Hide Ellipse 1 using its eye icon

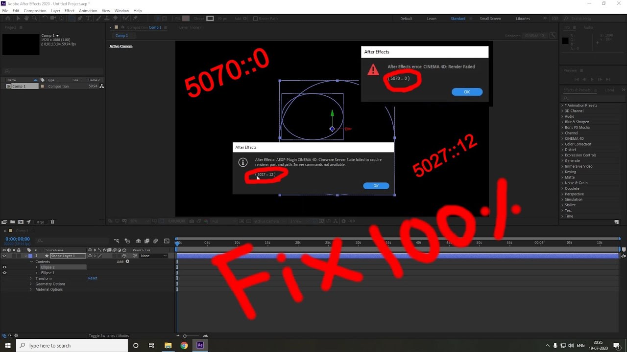click(4, 273)
